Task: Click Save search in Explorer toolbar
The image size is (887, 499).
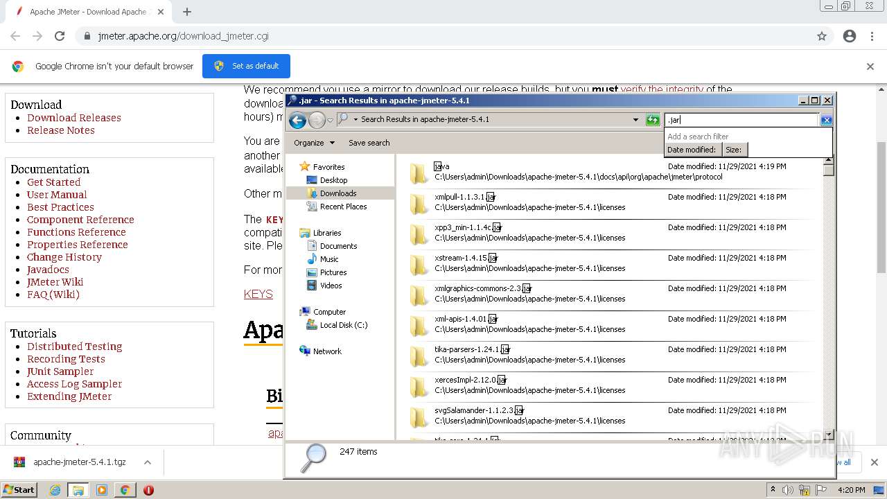Action: click(369, 143)
